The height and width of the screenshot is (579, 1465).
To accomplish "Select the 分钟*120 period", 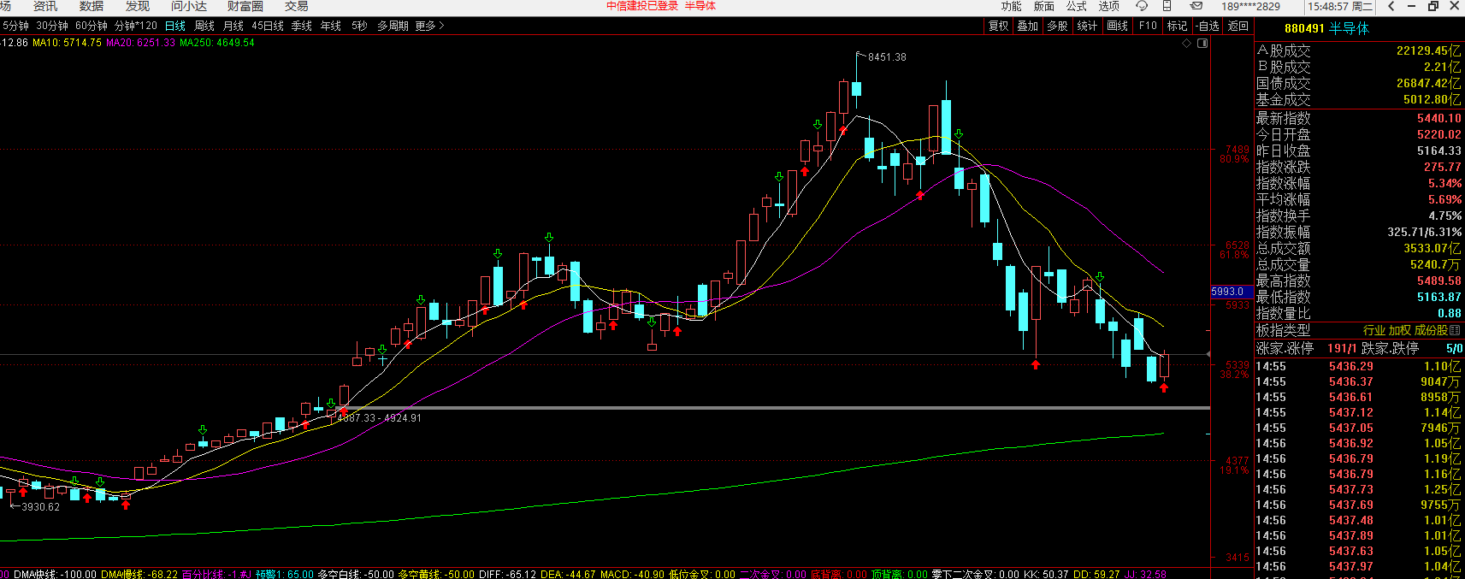I will [136, 26].
